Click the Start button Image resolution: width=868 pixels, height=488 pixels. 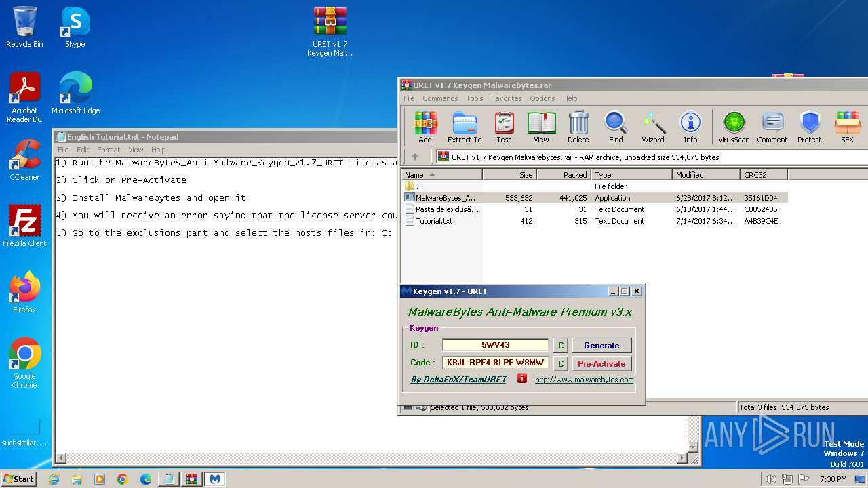point(19,479)
